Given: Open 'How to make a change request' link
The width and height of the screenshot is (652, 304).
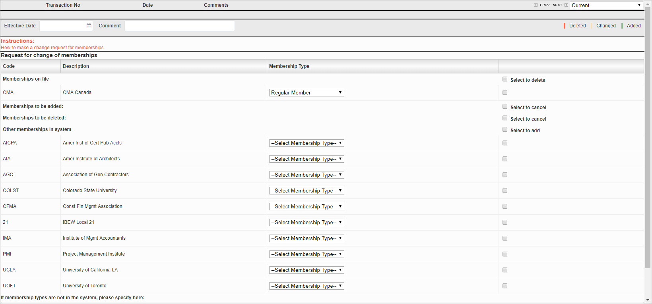Looking at the screenshot, I should (x=52, y=48).
